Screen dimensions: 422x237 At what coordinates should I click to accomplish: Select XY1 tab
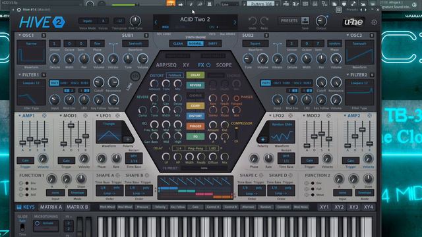coord(324,207)
